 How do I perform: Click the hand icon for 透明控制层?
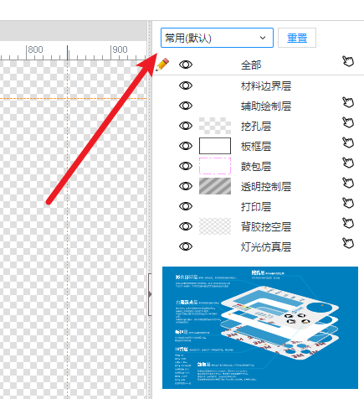click(x=348, y=183)
